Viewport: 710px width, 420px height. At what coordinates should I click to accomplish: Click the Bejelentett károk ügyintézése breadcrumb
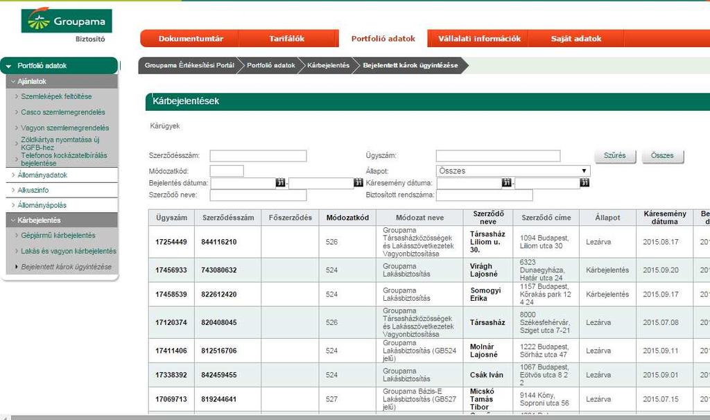point(410,65)
